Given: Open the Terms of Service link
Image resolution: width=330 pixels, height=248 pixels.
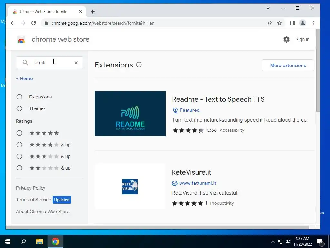Looking at the screenshot, I should (34, 200).
